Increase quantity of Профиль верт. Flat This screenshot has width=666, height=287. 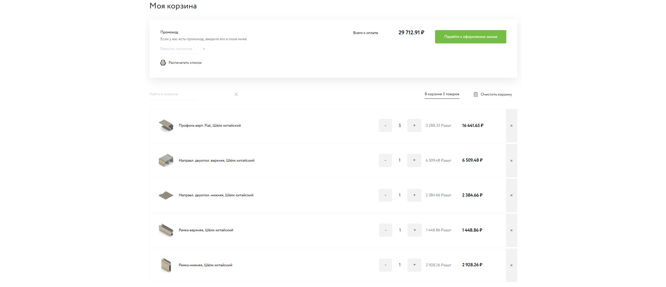click(x=414, y=125)
